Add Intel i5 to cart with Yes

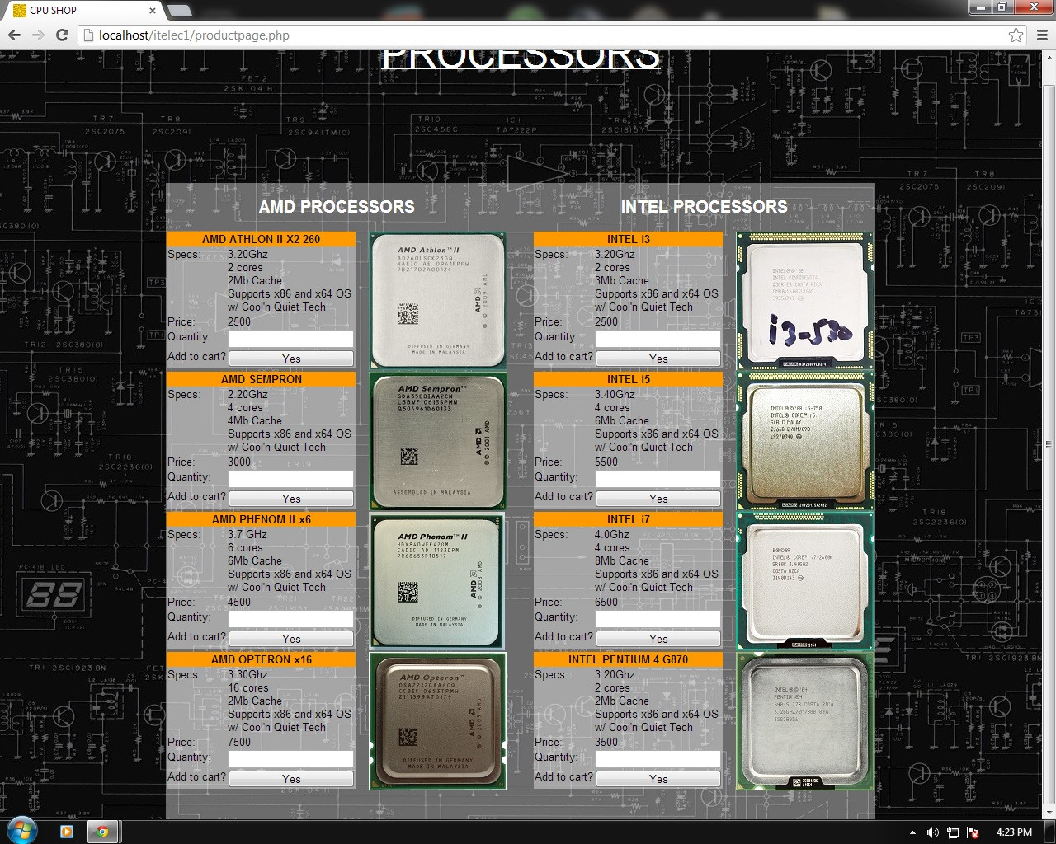(x=658, y=499)
